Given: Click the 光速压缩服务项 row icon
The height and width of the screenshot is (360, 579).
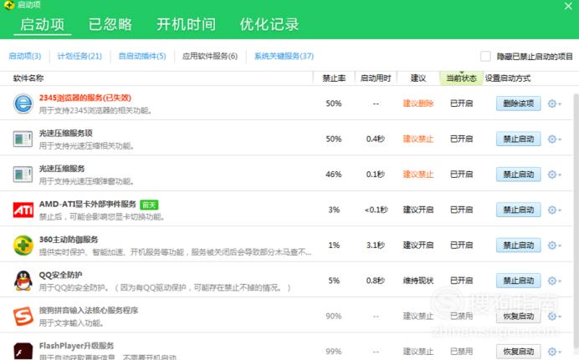Looking at the screenshot, I should [23, 139].
